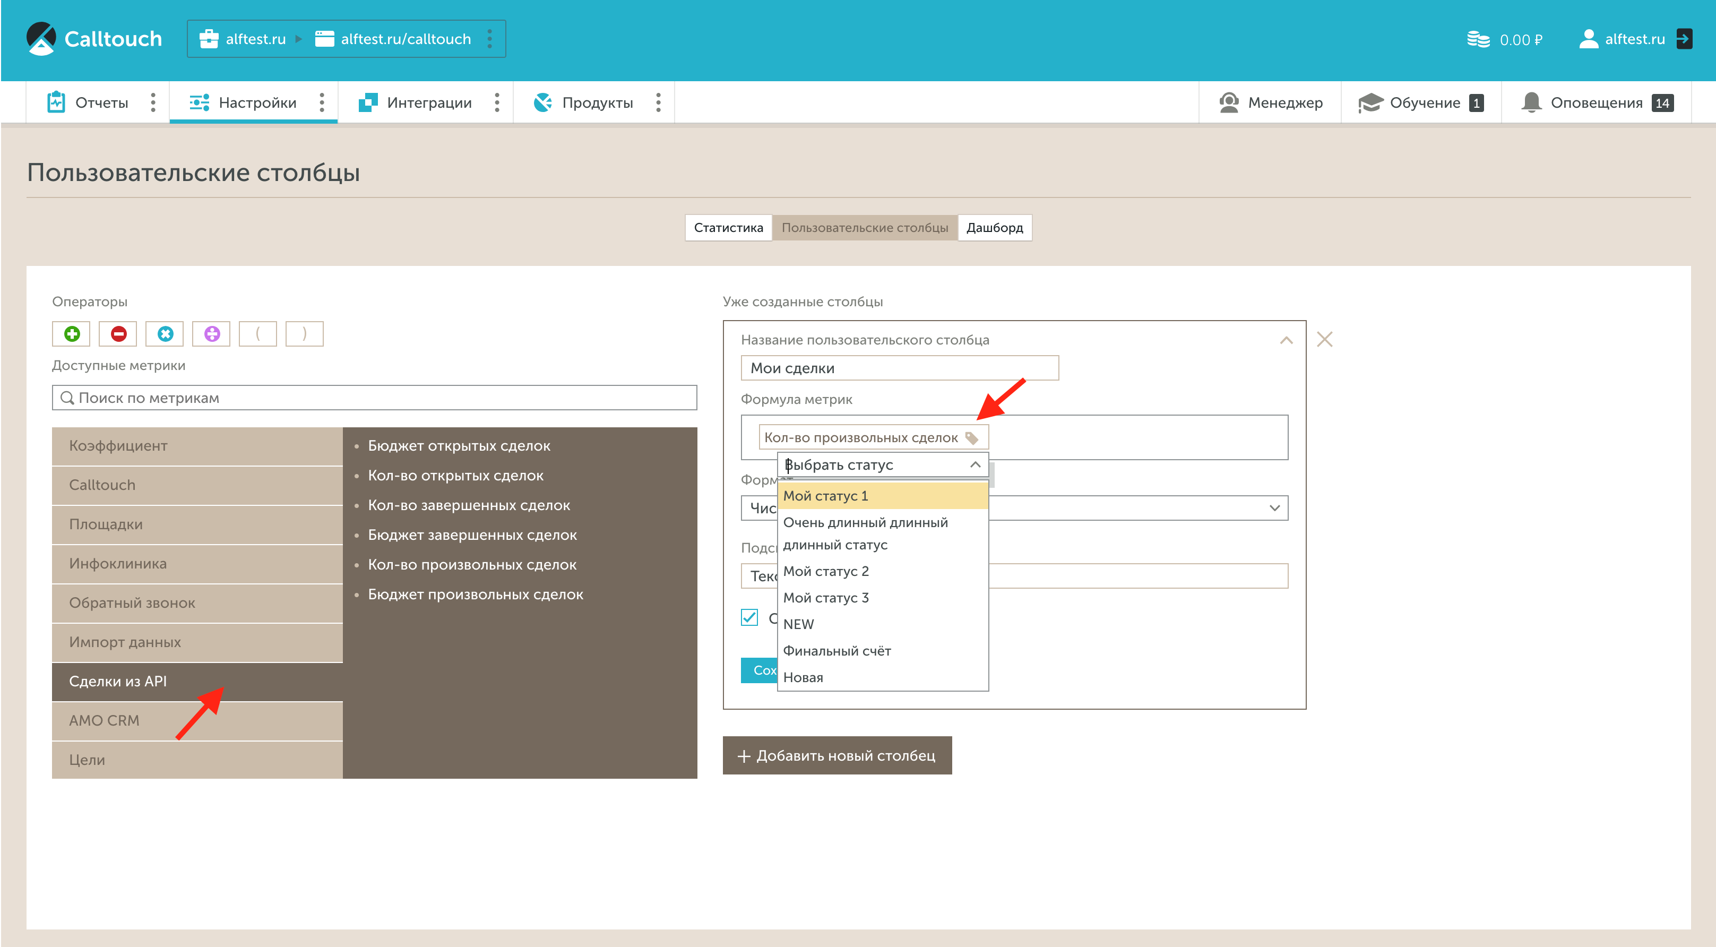Select status Новая
The image size is (1716, 947).
(883, 678)
